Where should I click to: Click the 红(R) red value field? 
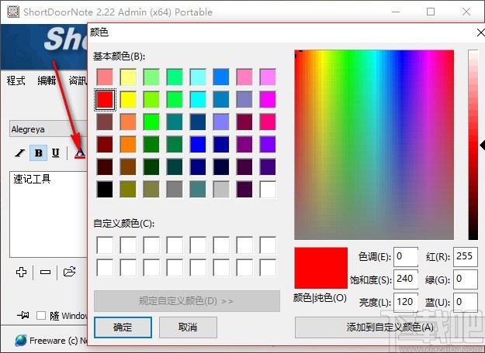click(x=466, y=256)
